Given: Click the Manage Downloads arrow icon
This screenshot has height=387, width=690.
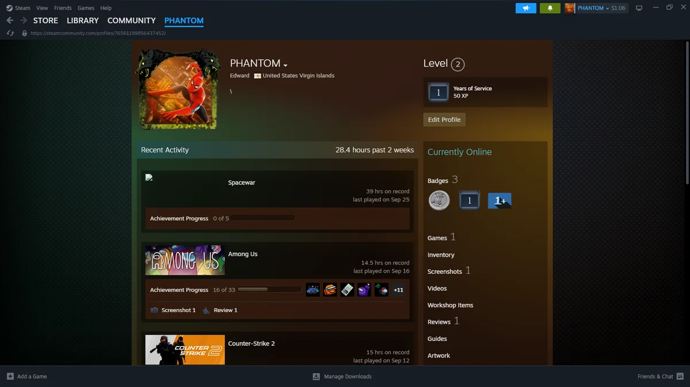Looking at the screenshot, I should (x=316, y=377).
